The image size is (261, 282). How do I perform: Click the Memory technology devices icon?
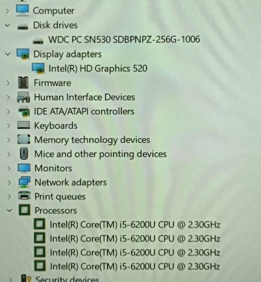tap(23, 139)
